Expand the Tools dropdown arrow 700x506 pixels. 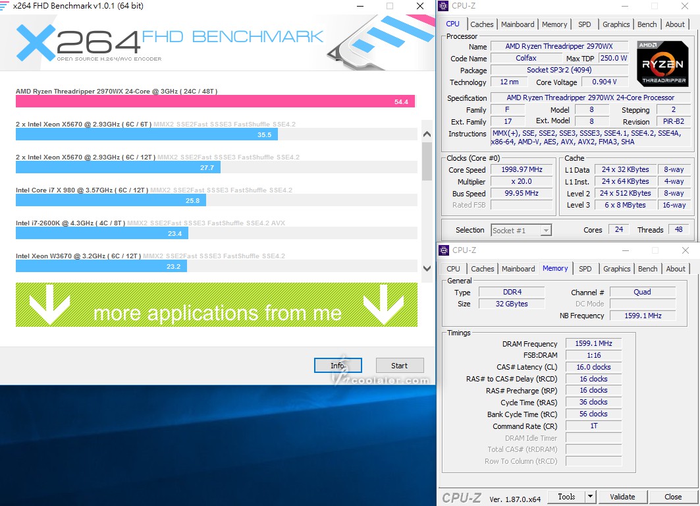pos(589,497)
